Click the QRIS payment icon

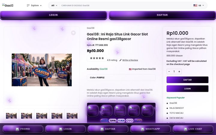pyautogui.click(x=113, y=121)
